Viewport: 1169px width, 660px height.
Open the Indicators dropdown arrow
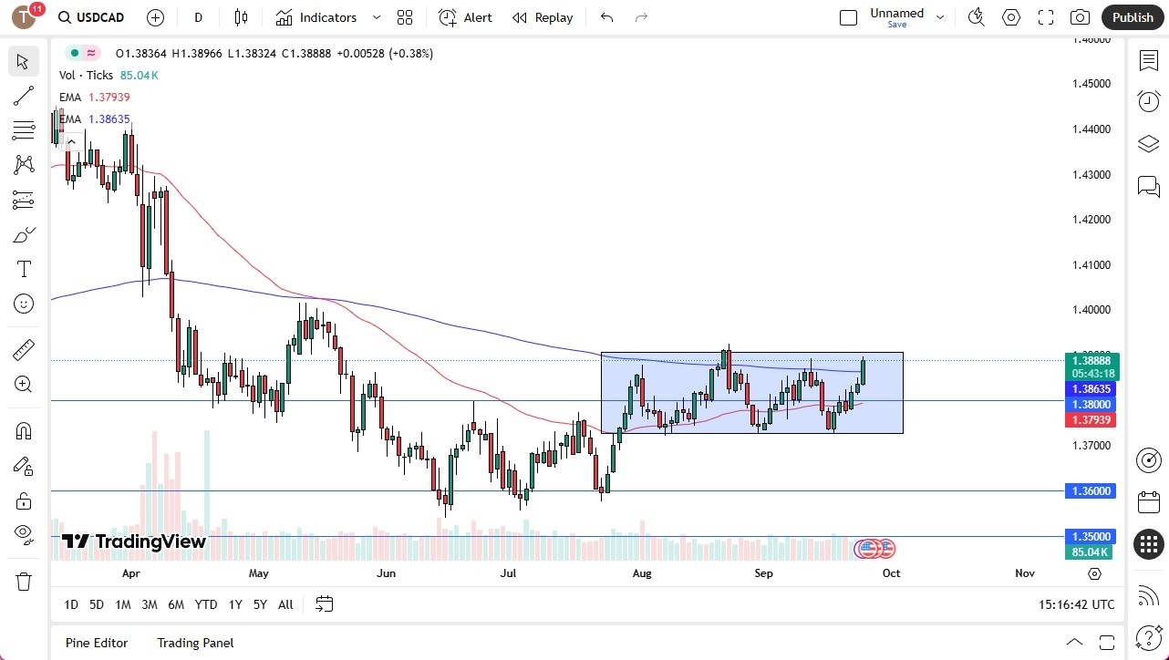click(x=376, y=16)
